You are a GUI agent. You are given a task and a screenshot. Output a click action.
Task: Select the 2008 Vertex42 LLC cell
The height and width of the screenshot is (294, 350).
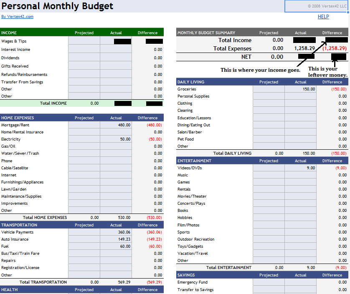coord(316,6)
